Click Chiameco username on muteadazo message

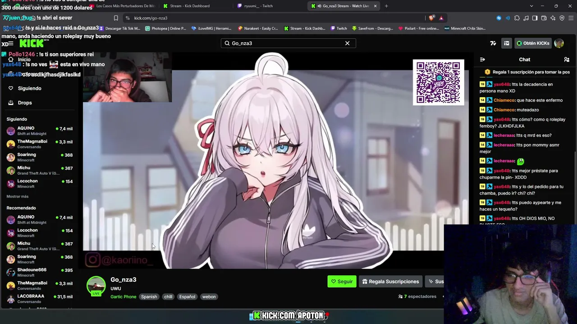click(504, 110)
